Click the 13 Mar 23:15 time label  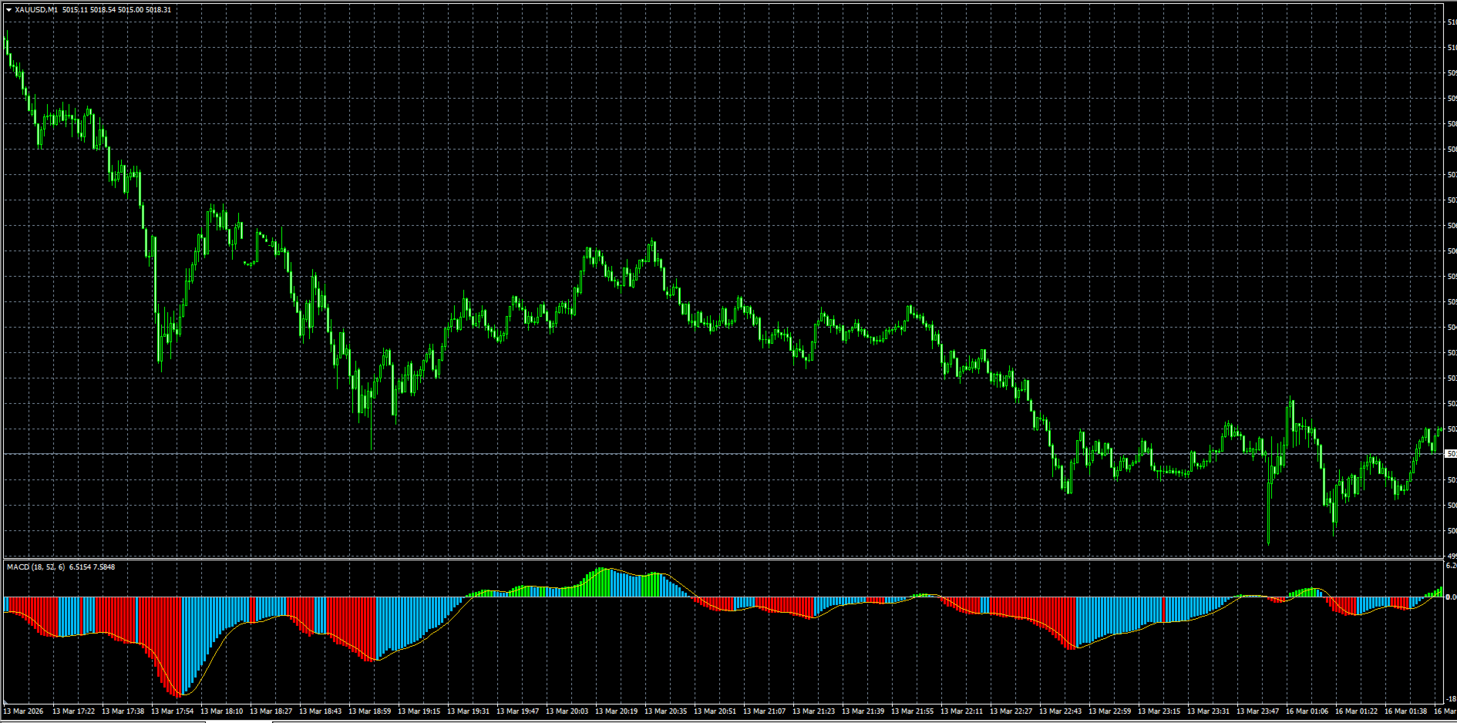click(1159, 711)
